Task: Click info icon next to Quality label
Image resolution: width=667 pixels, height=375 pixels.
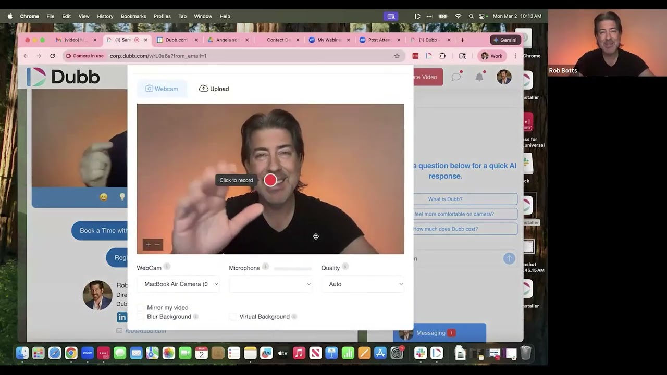Action: [x=345, y=267]
